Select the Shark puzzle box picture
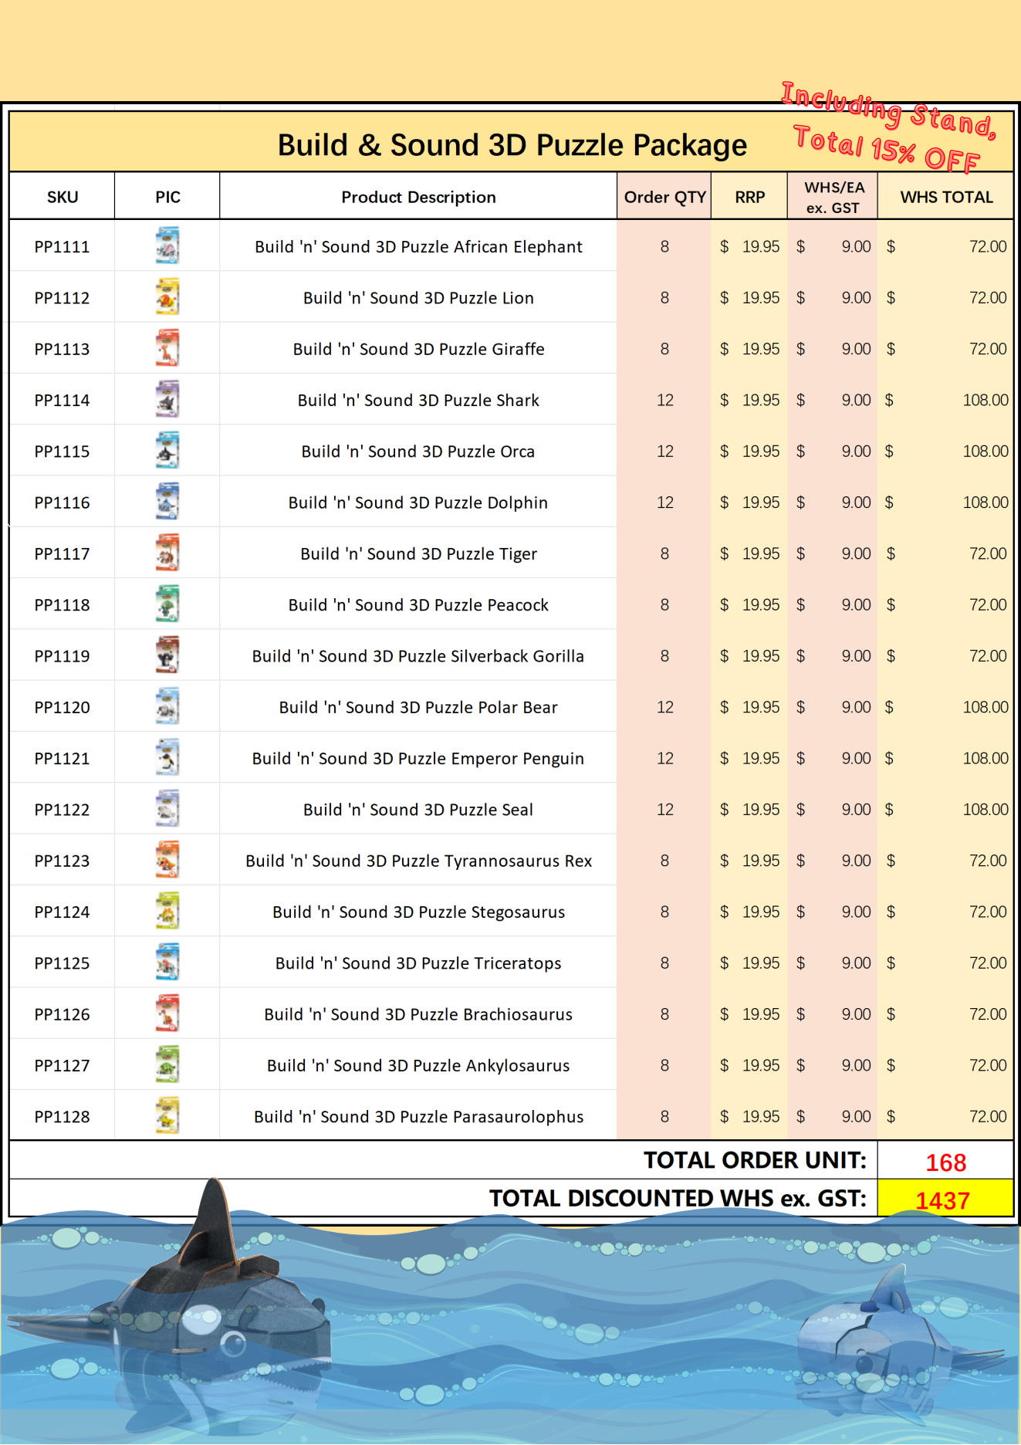The height and width of the screenshot is (1445, 1021). click(167, 399)
